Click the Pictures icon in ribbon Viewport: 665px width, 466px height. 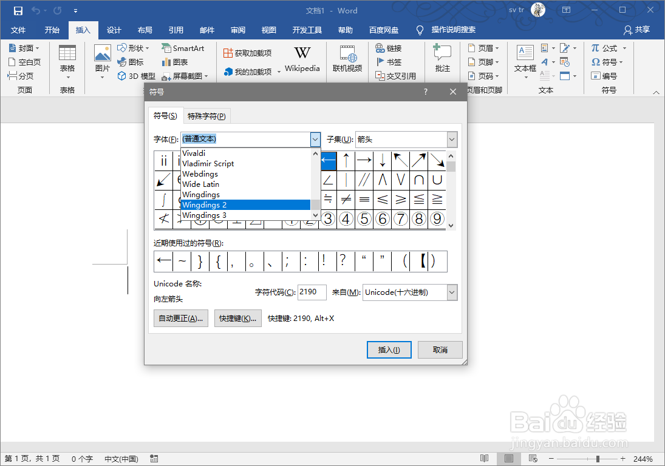pyautogui.click(x=102, y=53)
